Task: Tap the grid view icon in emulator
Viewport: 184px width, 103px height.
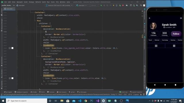Action: [x=174, y=46]
